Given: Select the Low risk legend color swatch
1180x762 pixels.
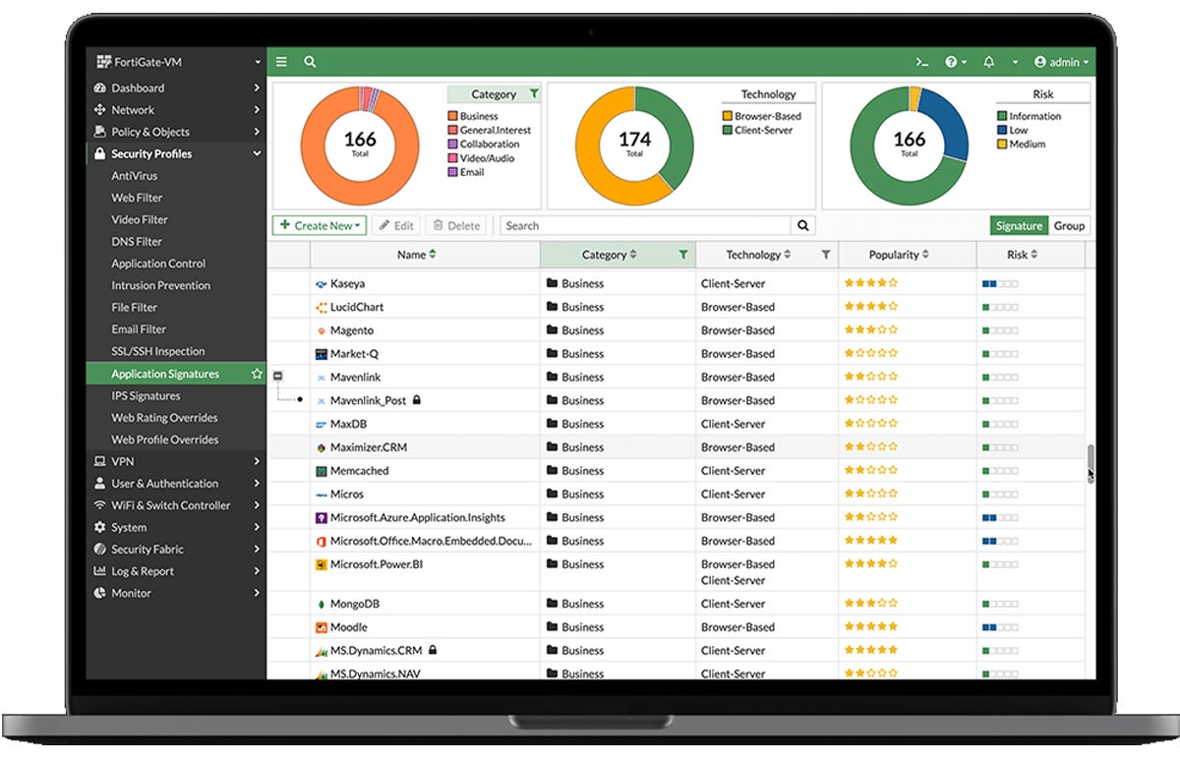Looking at the screenshot, I should tap(1002, 130).
